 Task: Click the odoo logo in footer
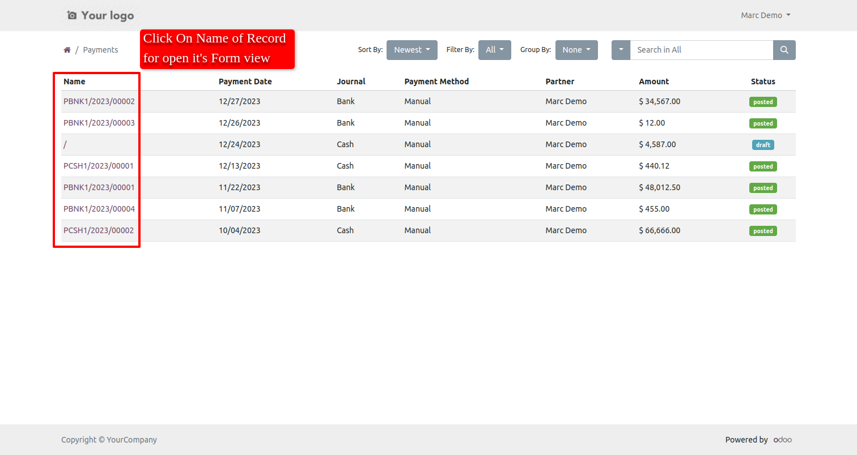(783, 440)
